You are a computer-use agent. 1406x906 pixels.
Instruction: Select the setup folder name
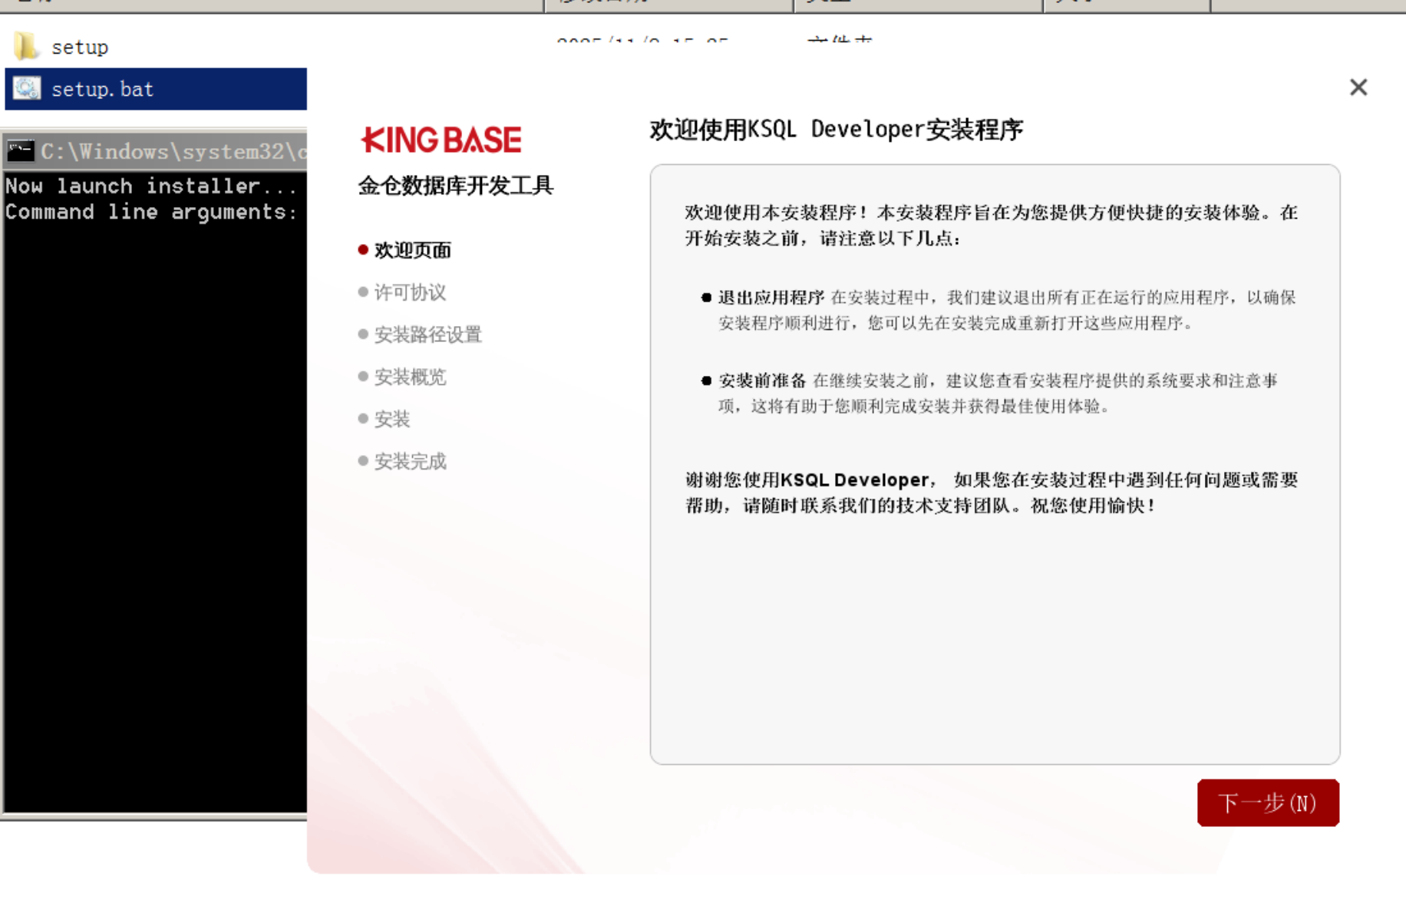tap(80, 48)
